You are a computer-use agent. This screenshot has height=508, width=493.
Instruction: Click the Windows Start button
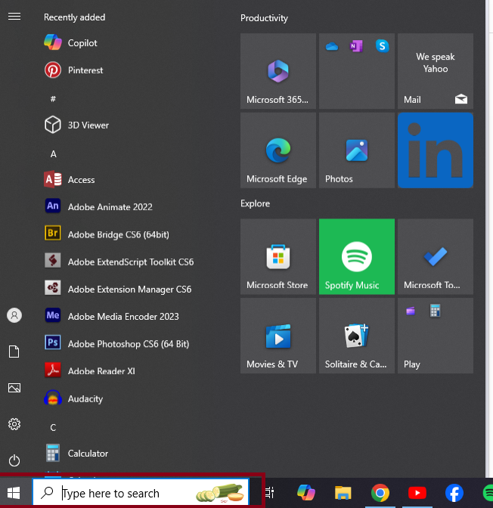pos(14,493)
